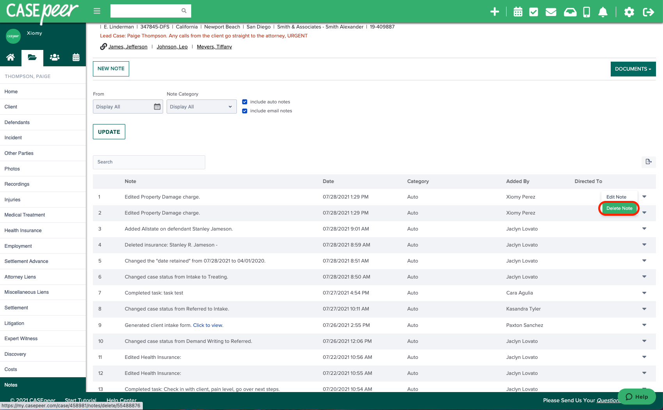
Task: Select the tasks checkmark icon in the toolbar
Action: (533, 12)
